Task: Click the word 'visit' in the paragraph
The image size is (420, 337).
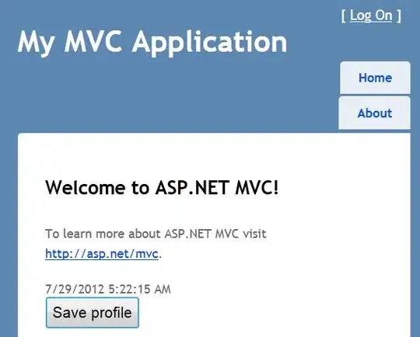Action: (254, 234)
